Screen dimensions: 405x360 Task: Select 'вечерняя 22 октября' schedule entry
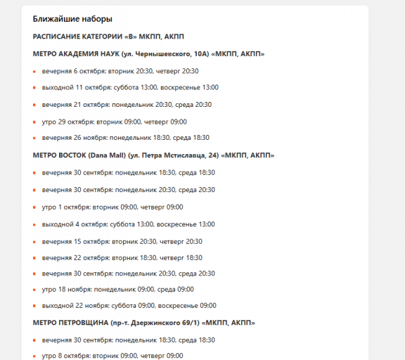pyautogui.click(x=122, y=258)
